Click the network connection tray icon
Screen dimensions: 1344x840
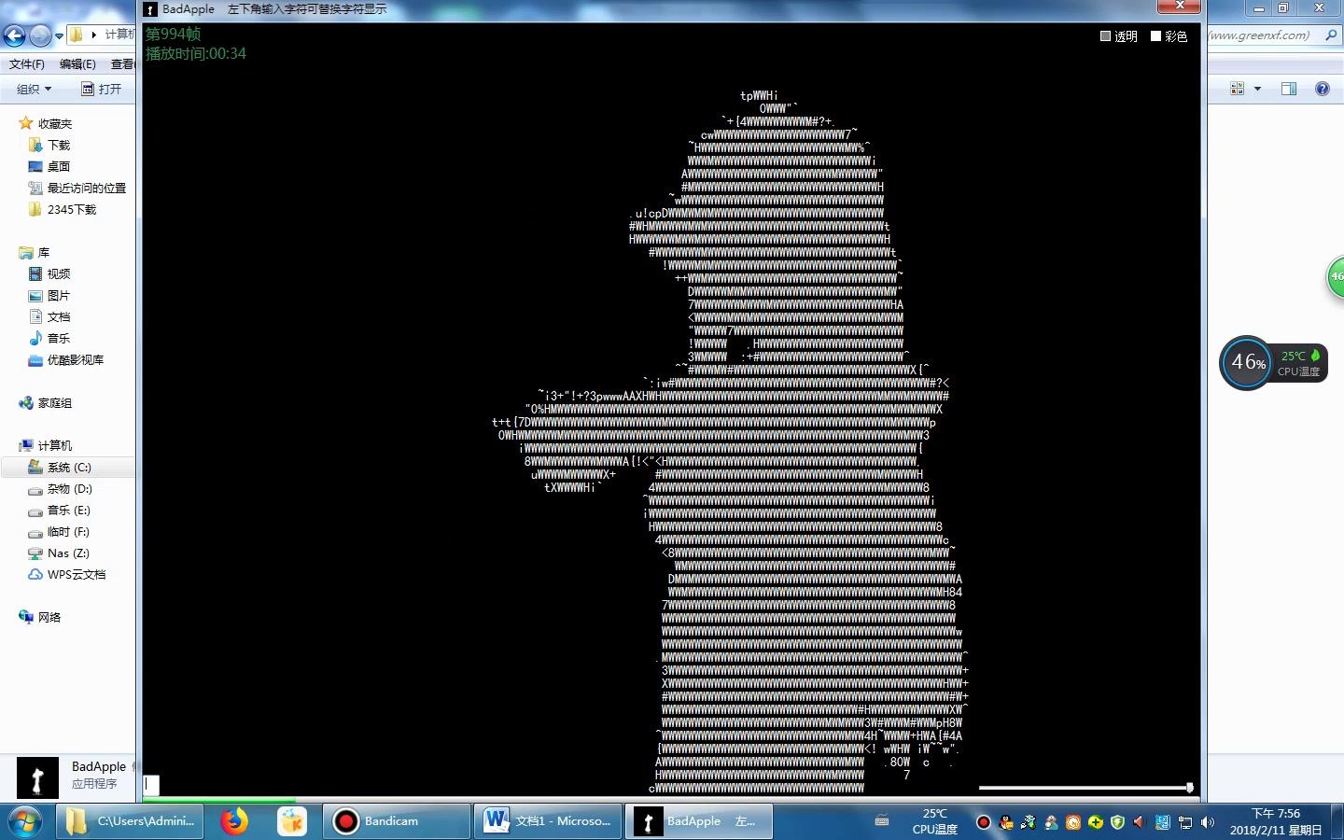coord(1185,822)
